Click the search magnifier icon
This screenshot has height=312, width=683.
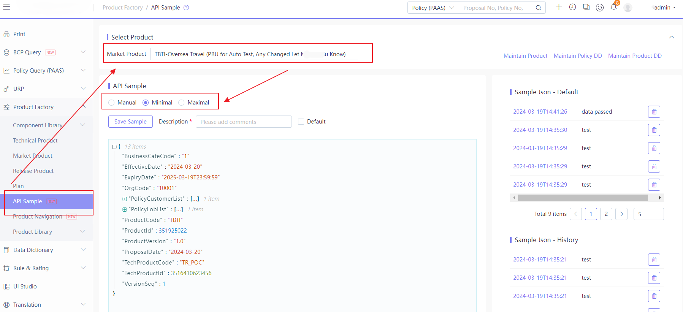(x=538, y=8)
